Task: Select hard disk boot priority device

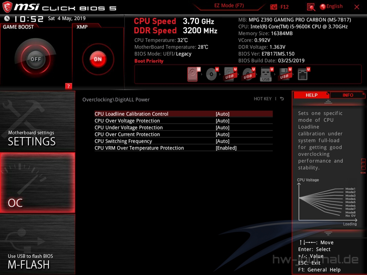Action: click(x=193, y=74)
